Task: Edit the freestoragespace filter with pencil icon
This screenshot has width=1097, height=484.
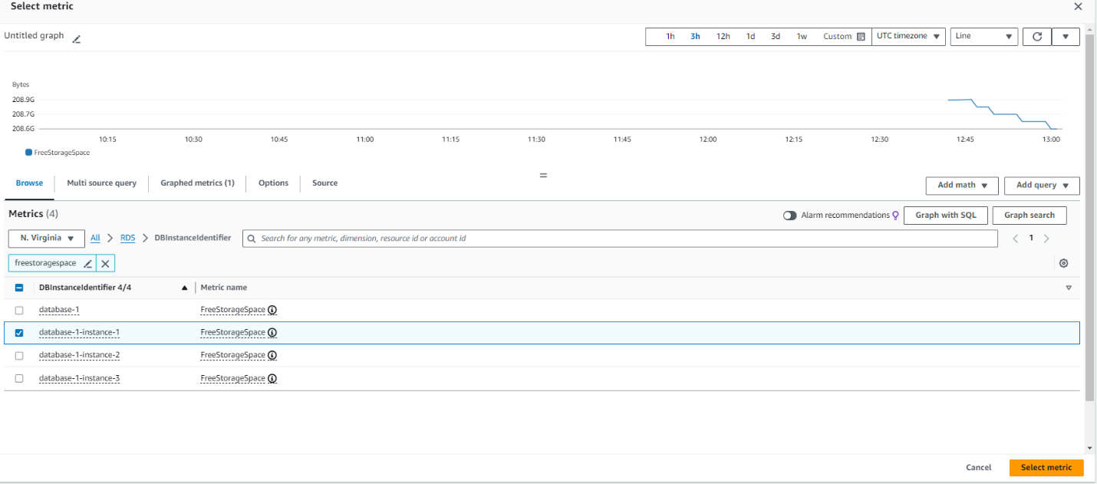Action: click(88, 263)
